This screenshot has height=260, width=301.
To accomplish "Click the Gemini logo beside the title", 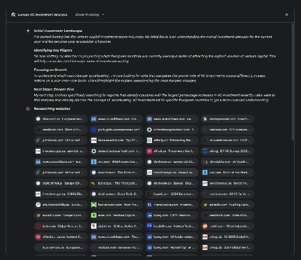I will [x=13, y=15].
